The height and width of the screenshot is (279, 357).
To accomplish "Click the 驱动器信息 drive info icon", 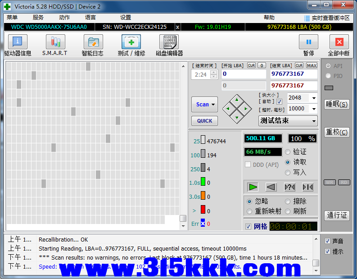I will tap(18, 42).
